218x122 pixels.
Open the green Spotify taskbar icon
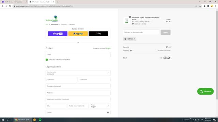point(40,120)
